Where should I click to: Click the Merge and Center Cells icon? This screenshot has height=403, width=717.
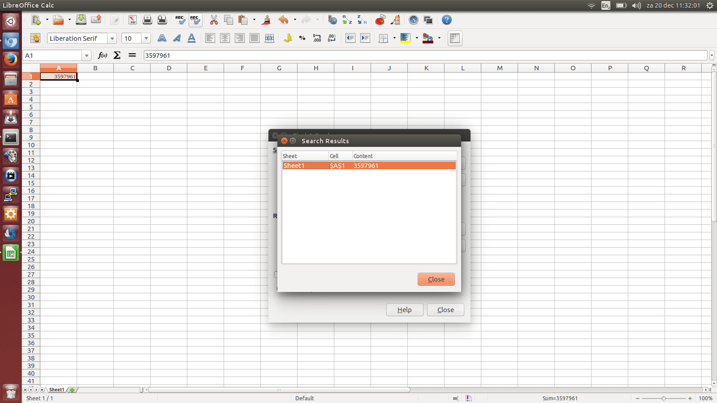(x=269, y=39)
